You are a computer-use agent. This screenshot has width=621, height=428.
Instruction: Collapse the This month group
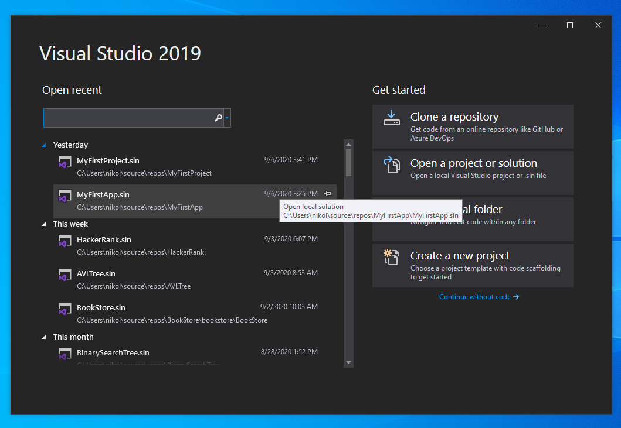[x=43, y=337]
